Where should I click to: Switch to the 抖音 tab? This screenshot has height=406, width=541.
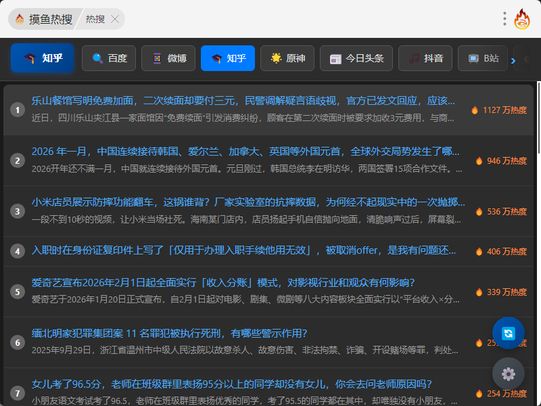[425, 58]
